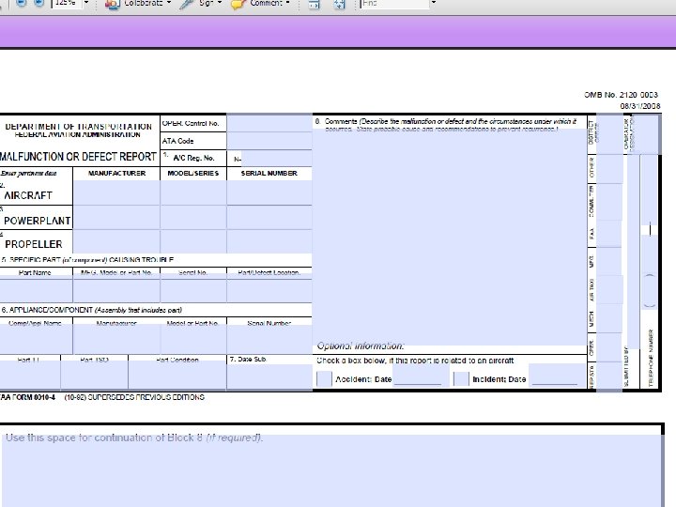Check the MFG submitter box
This screenshot has width=676, height=507.
click(x=608, y=261)
